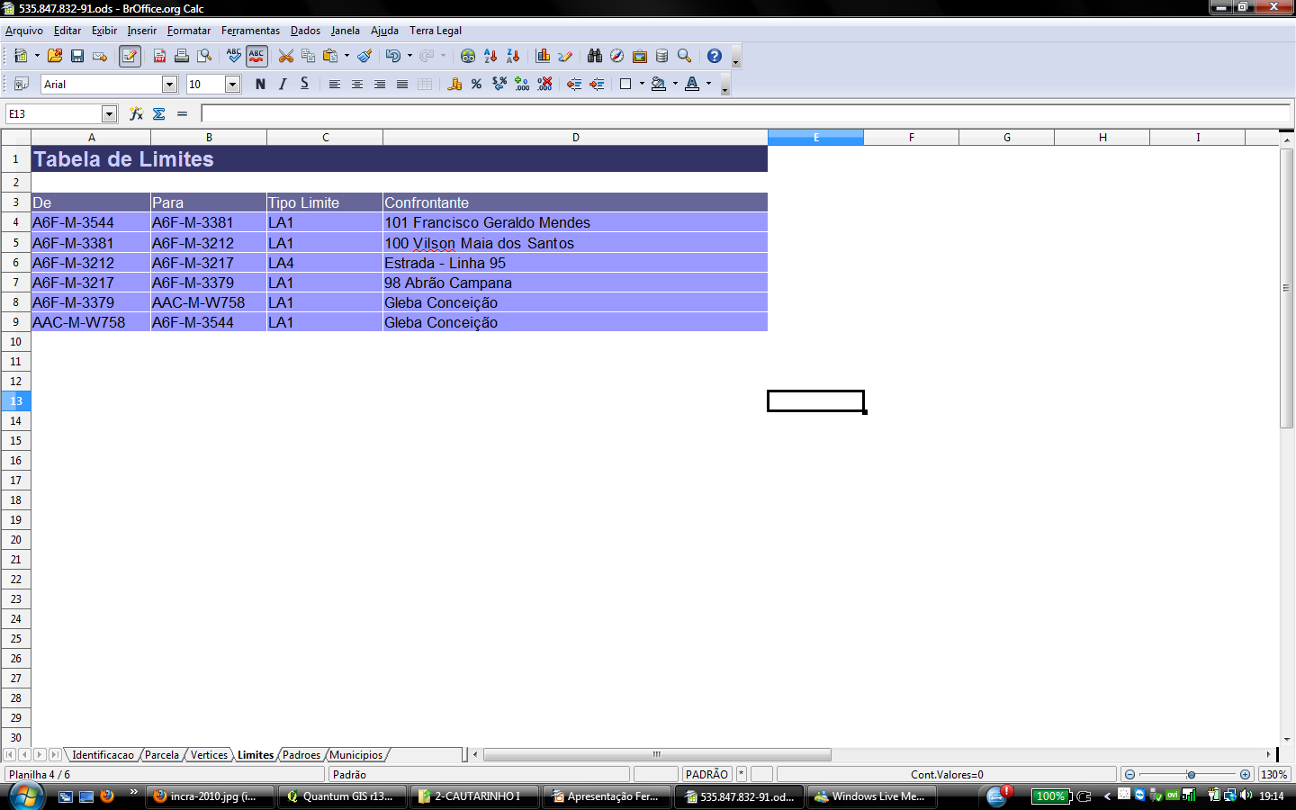The width and height of the screenshot is (1296, 810).
Task: Open the Ferramentas menu
Action: (x=251, y=31)
